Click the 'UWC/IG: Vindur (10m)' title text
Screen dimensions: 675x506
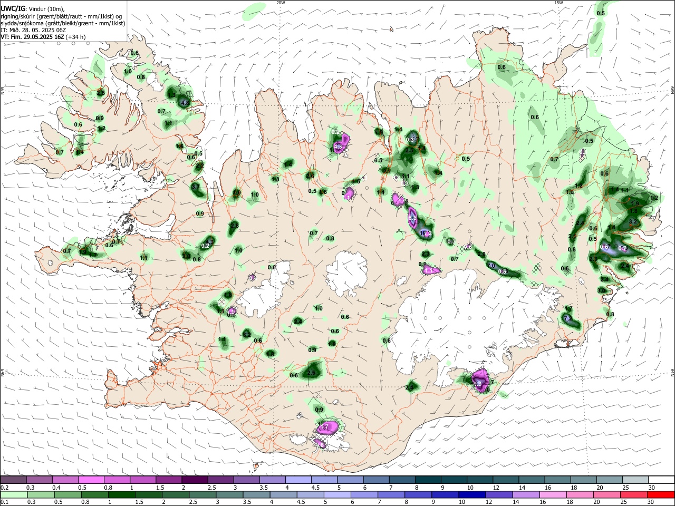33,8
